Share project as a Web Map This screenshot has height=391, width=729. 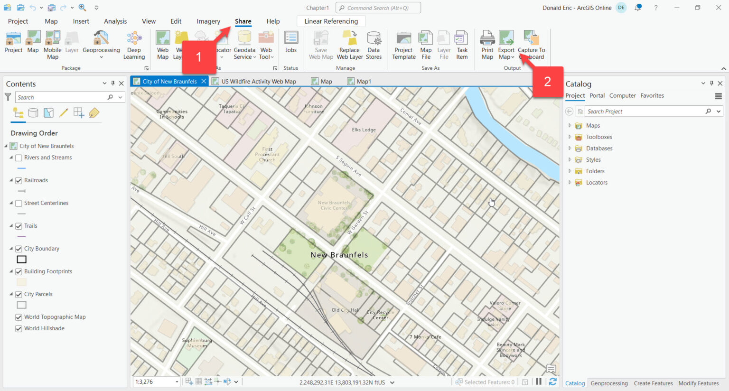[x=163, y=44]
